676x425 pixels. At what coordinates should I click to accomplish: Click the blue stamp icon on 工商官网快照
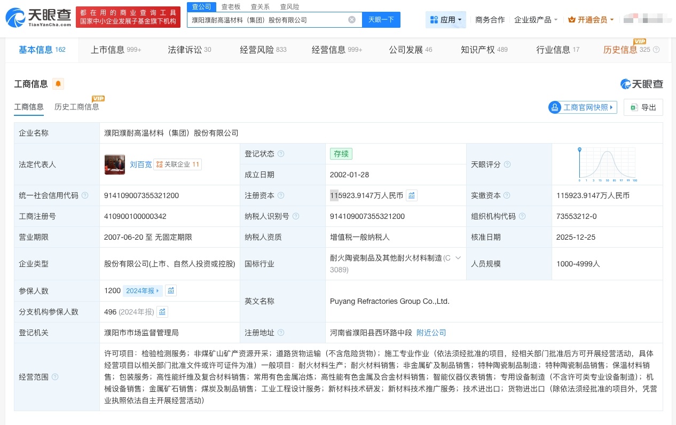pyautogui.click(x=555, y=107)
